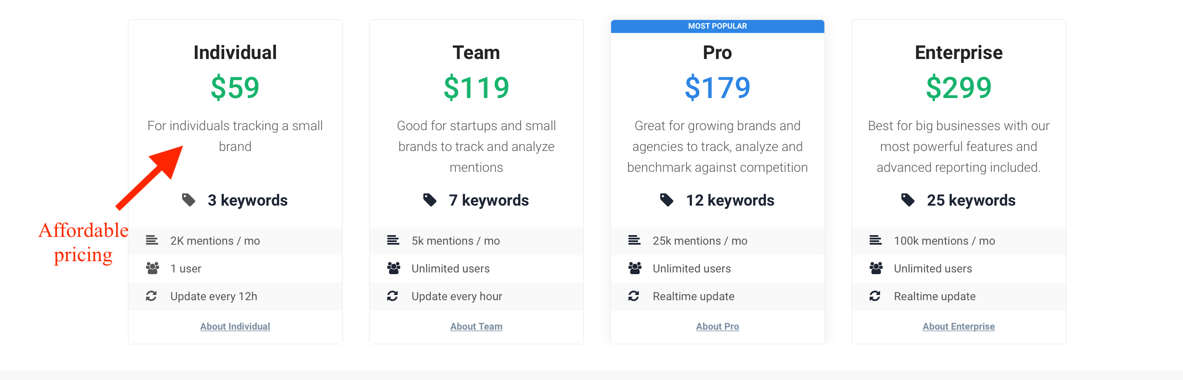Viewport: 1183px width, 380px height.
Task: Click the tag icon beside 7 keywords
Action: pos(429,200)
